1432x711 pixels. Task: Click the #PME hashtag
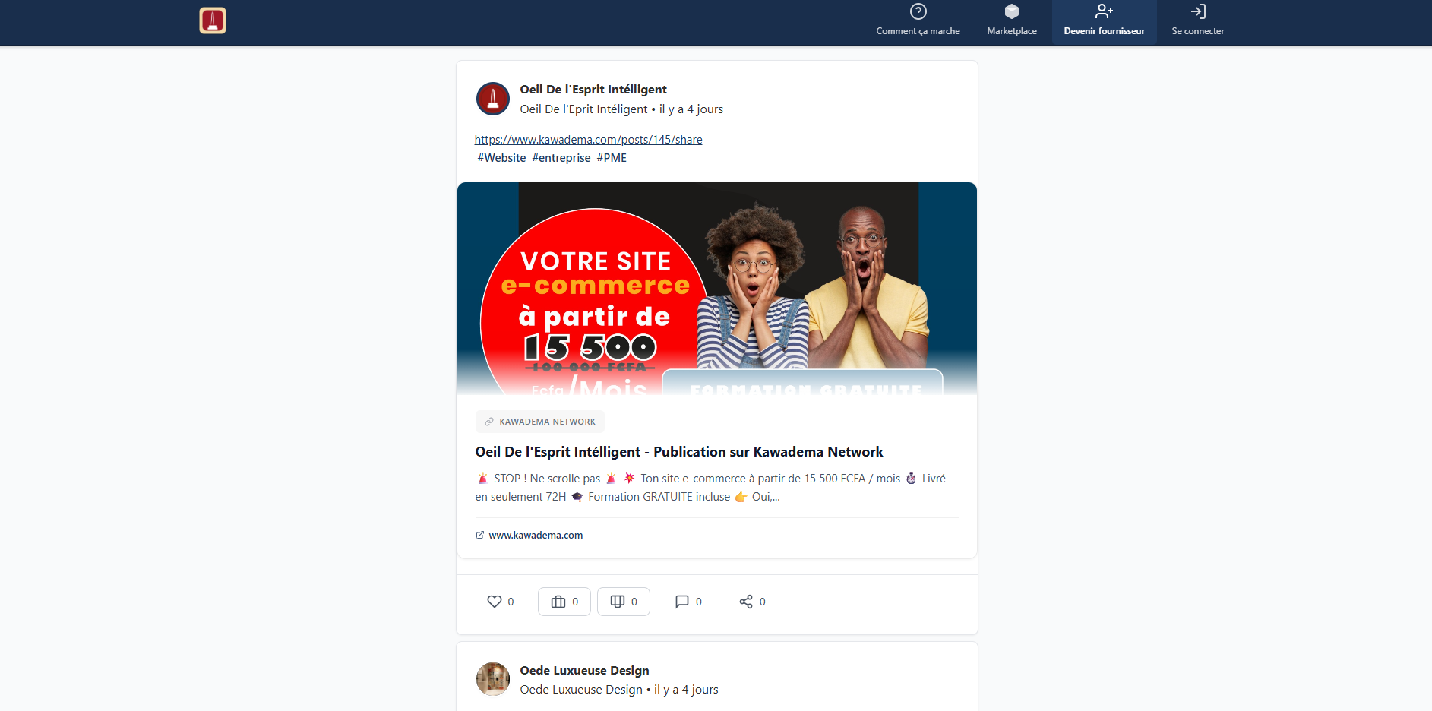click(611, 157)
